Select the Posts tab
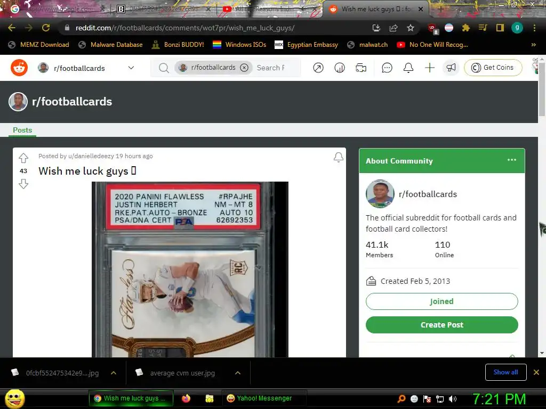Image resolution: width=546 pixels, height=409 pixels. 22,130
